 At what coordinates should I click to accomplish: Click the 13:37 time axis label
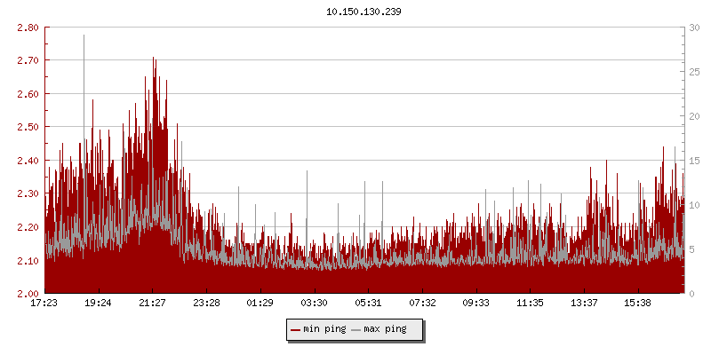[x=584, y=303]
